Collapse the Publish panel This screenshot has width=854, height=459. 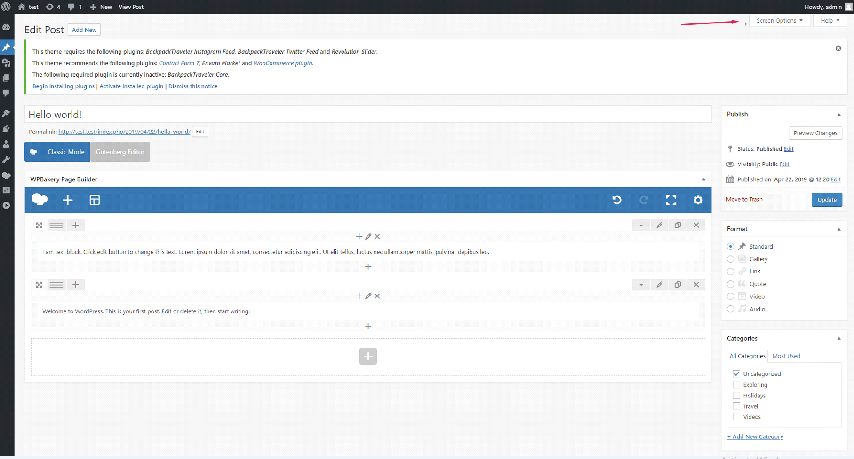coord(838,114)
